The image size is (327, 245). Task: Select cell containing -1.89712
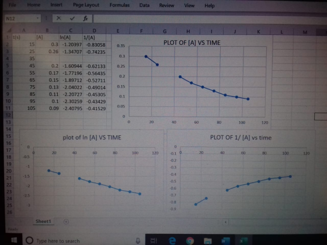click(x=71, y=80)
